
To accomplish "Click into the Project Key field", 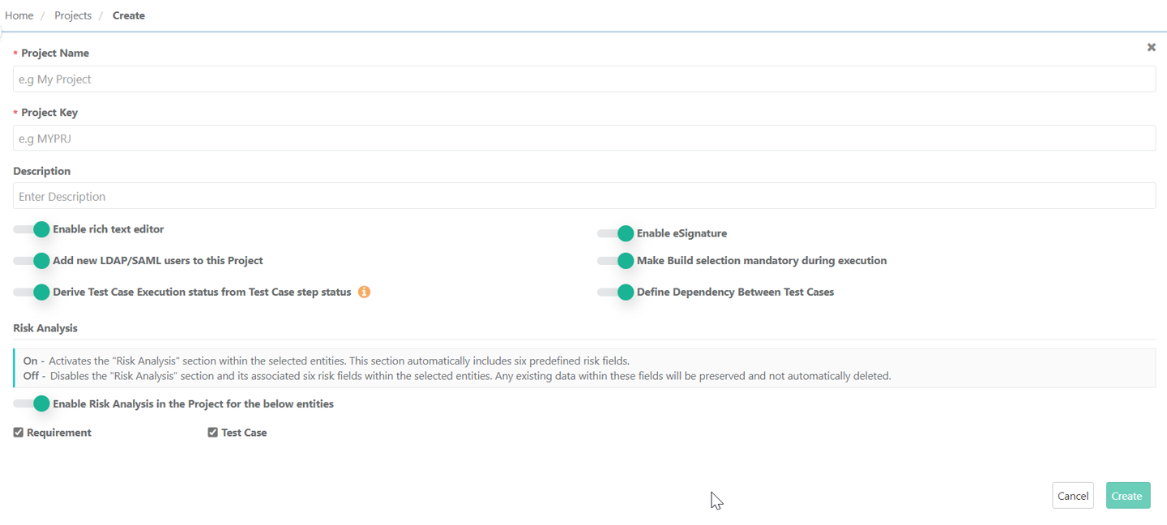I will (583, 139).
